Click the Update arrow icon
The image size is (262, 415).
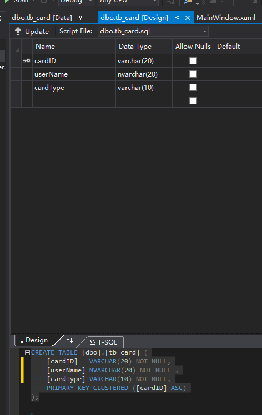(18, 31)
